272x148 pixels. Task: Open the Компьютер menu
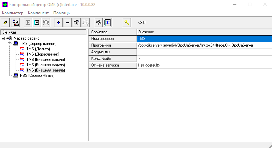(x=13, y=13)
